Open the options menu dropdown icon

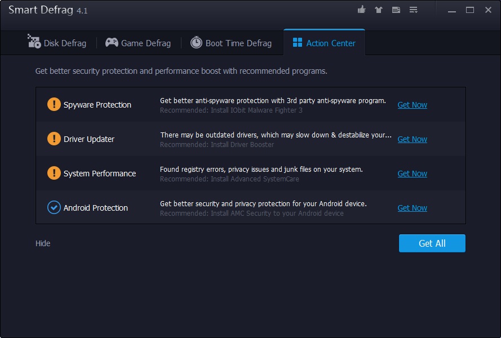point(414,10)
